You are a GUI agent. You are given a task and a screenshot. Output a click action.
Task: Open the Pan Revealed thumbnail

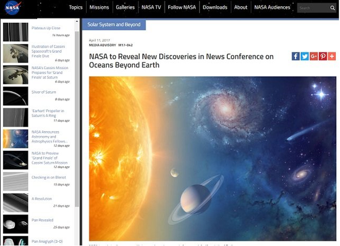point(15,224)
